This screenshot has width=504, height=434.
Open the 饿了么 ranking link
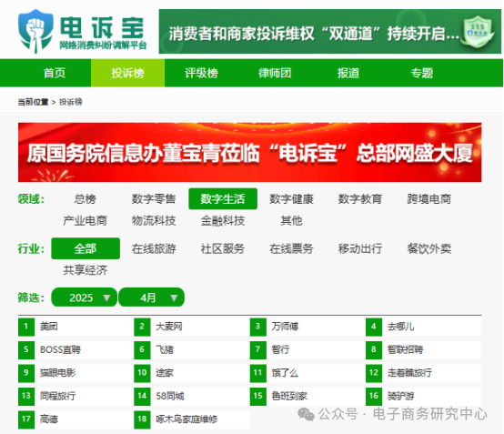[x=285, y=373]
